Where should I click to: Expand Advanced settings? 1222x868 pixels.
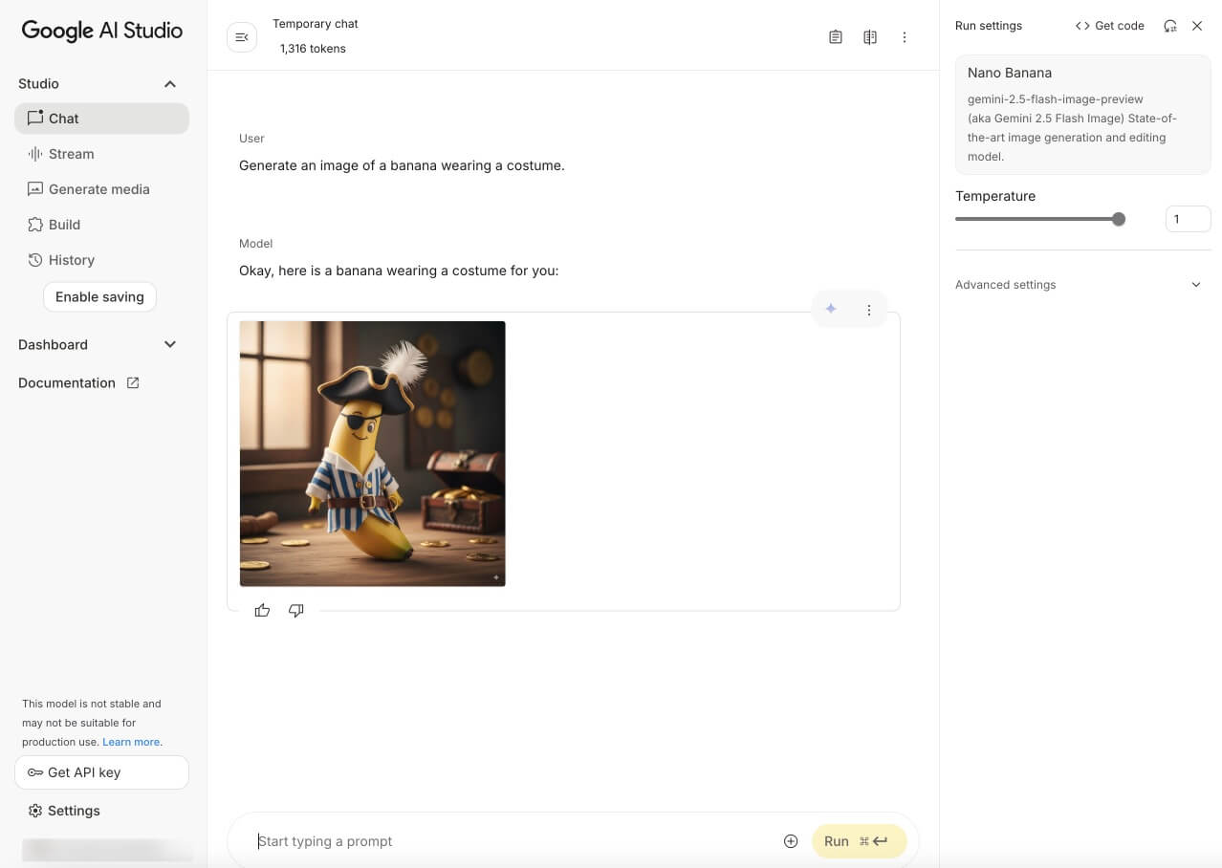(x=1195, y=285)
